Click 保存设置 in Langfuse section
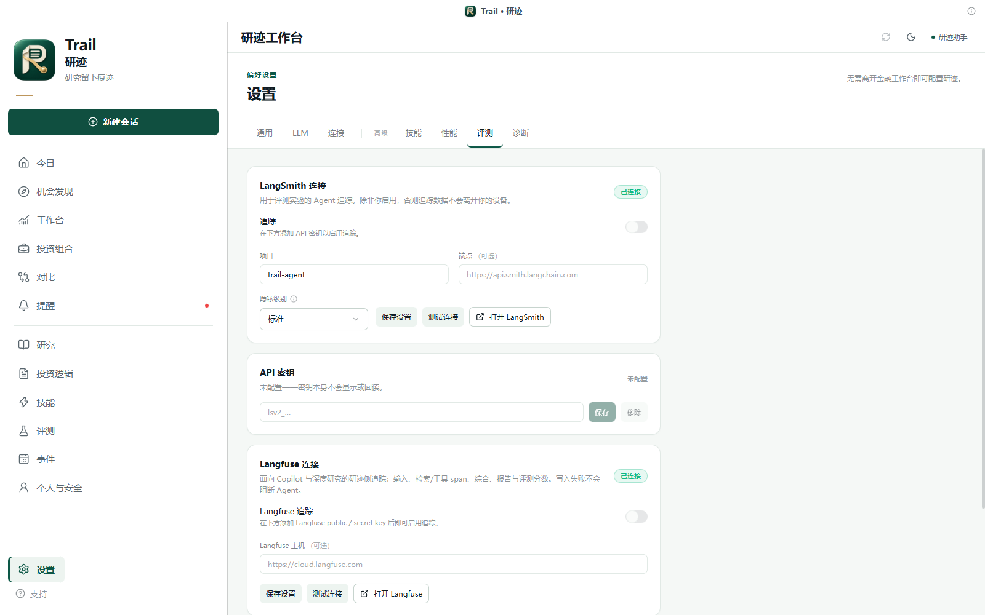Screen dimensions: 985x615 click(x=281, y=593)
